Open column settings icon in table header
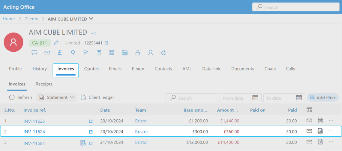This screenshot has height=151, width=342. [x=309, y=110]
